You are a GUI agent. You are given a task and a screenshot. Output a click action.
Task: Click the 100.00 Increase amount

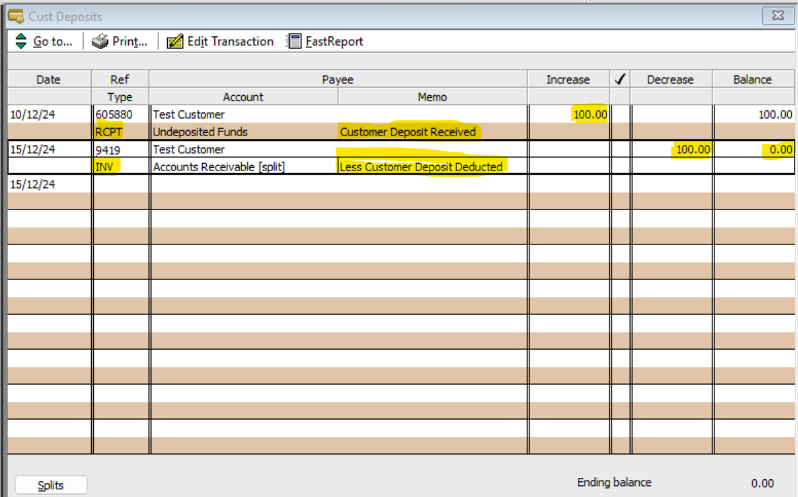[x=590, y=114]
